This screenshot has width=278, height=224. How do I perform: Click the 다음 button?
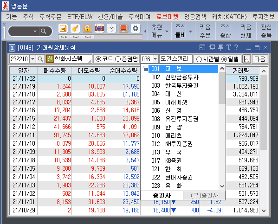[x=259, y=59]
